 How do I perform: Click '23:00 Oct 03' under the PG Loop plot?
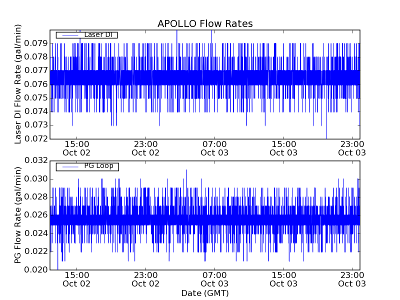click(x=352, y=279)
